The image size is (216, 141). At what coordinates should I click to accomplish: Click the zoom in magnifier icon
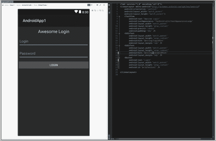[100, 11]
